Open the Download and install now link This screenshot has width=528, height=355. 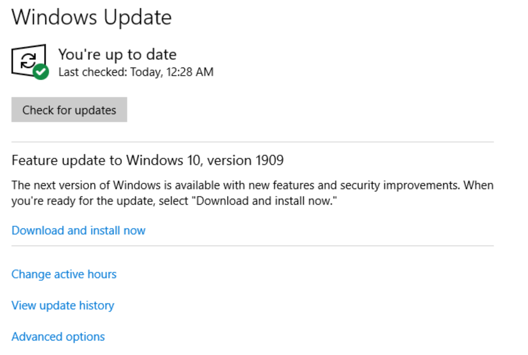pos(78,231)
